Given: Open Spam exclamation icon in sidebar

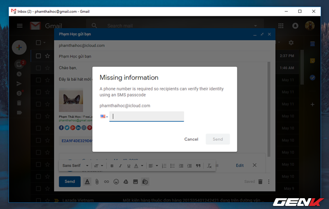Looking at the screenshot, I should coord(20,93).
